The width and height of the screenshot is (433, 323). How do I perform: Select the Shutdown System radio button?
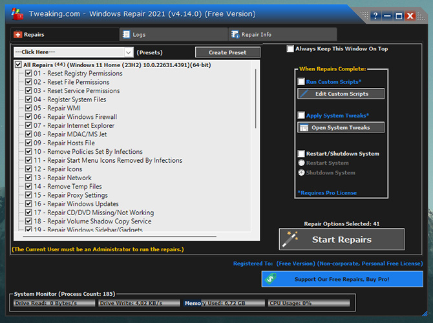pos(301,172)
